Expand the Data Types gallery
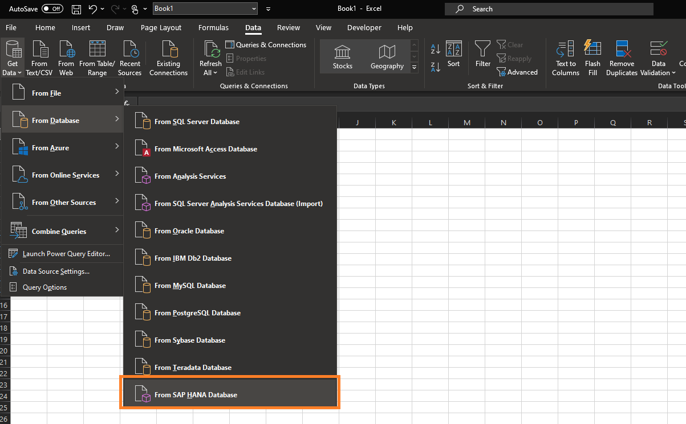The image size is (686, 424). tap(415, 67)
